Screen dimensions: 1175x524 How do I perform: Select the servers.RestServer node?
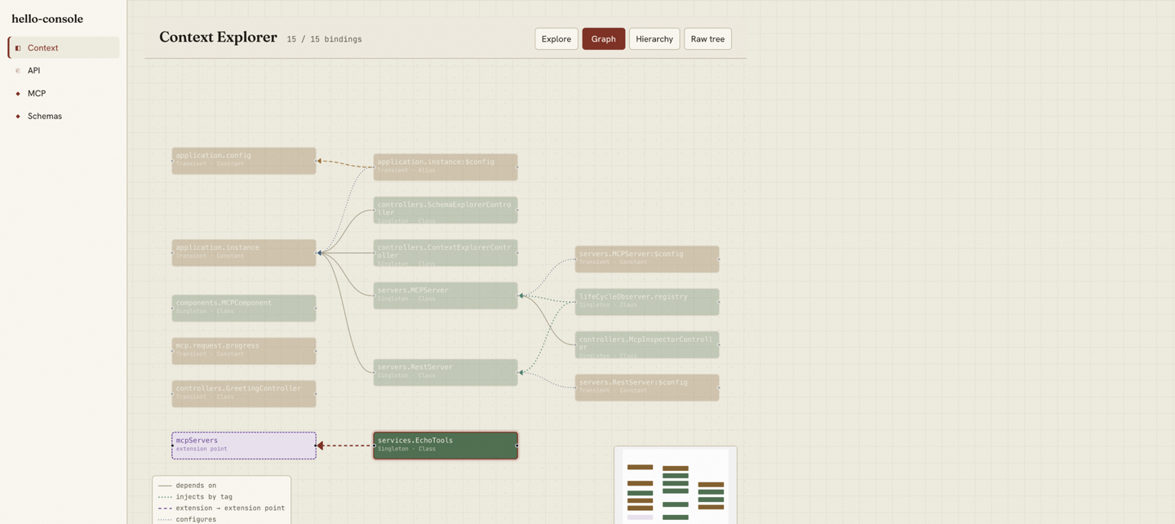pyautogui.click(x=446, y=372)
